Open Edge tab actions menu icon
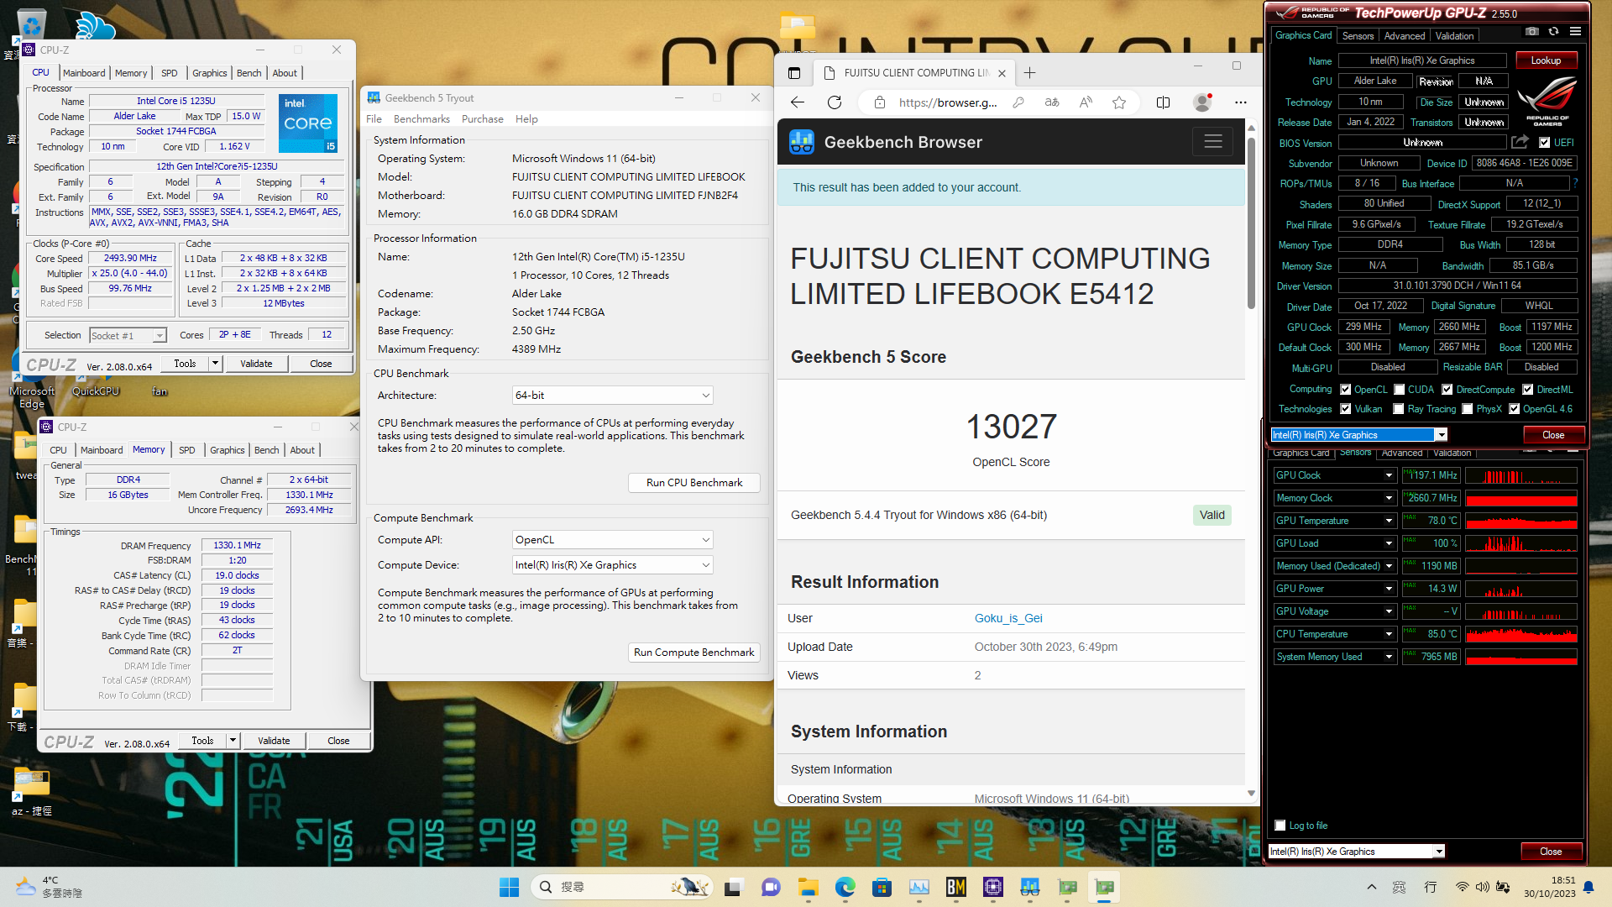The height and width of the screenshot is (907, 1612). click(x=794, y=73)
